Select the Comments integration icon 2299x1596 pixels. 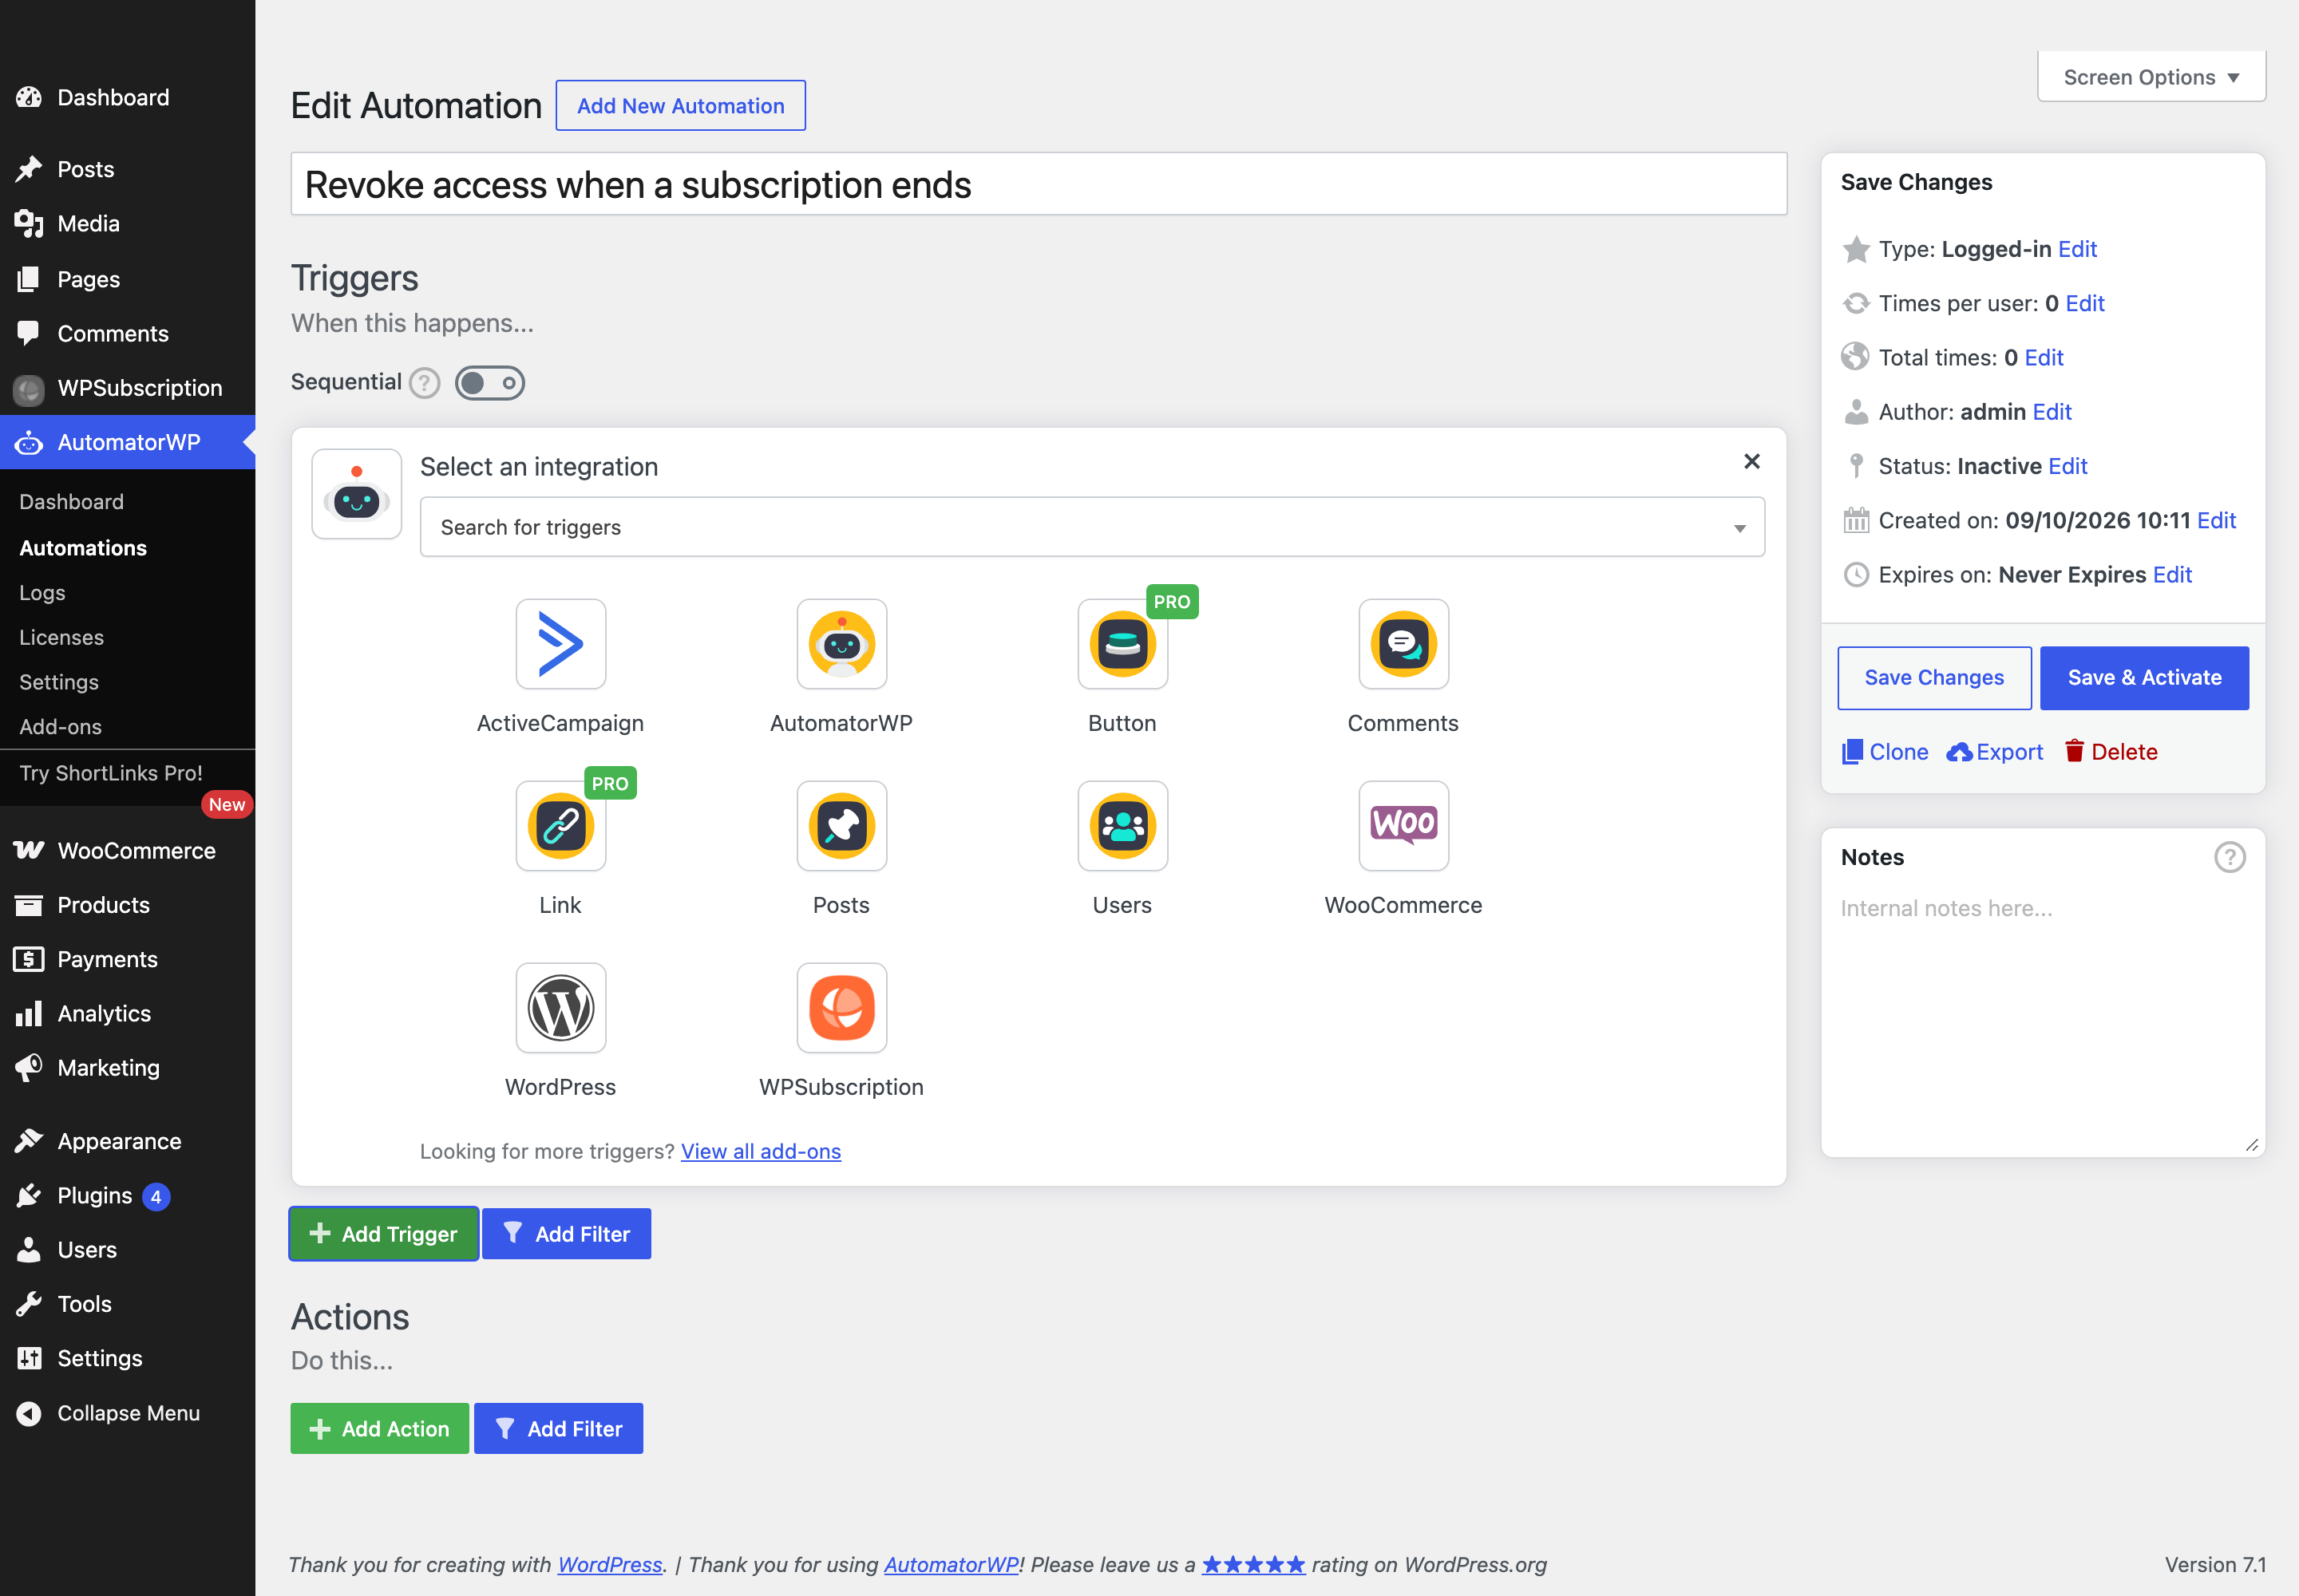(x=1403, y=644)
